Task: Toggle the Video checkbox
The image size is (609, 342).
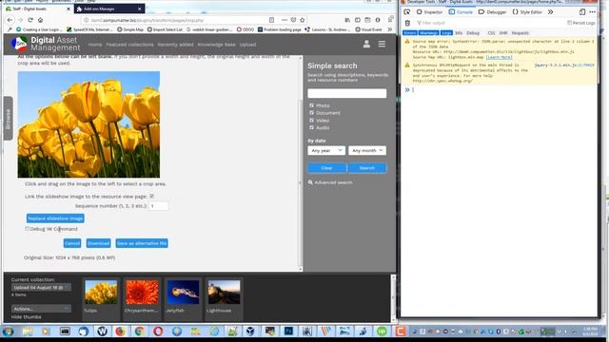Action: pyautogui.click(x=311, y=120)
